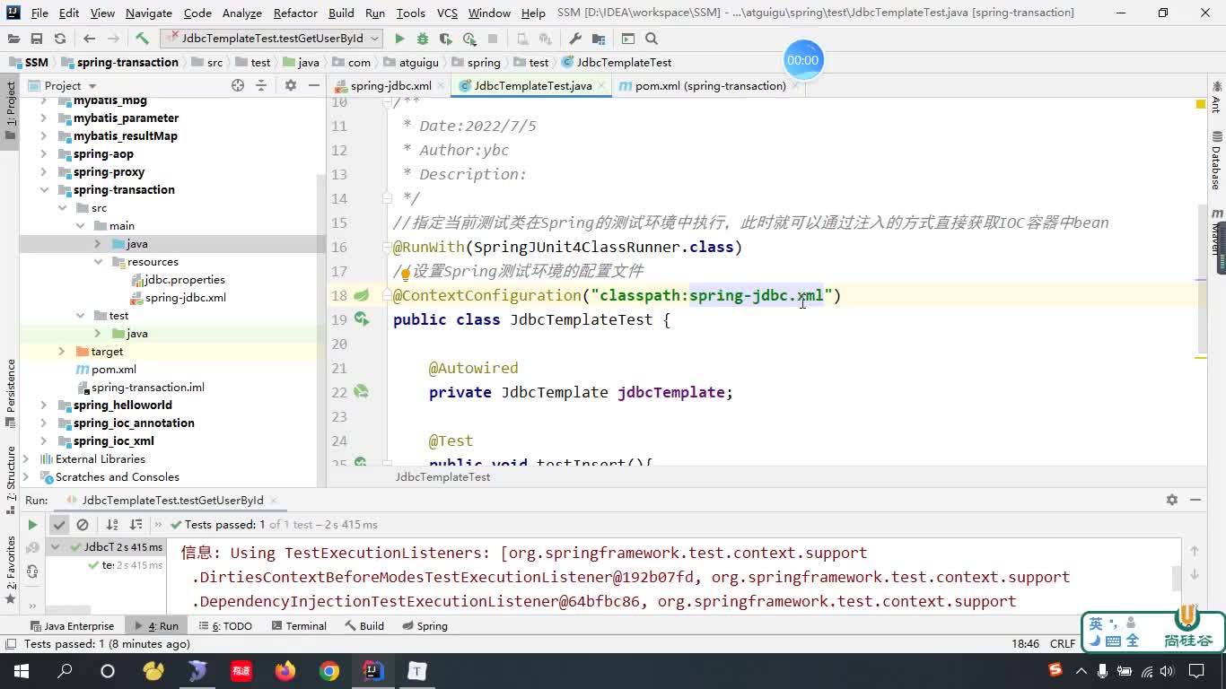Run JdbcTemplateTest with the green play icon
Image resolution: width=1226 pixels, height=689 pixels.
click(399, 39)
